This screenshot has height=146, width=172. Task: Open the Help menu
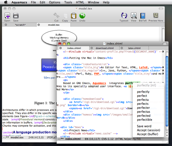click(x=106, y=3)
